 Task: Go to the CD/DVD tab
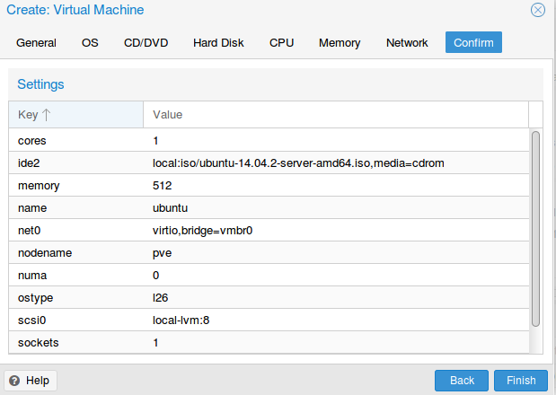[146, 42]
